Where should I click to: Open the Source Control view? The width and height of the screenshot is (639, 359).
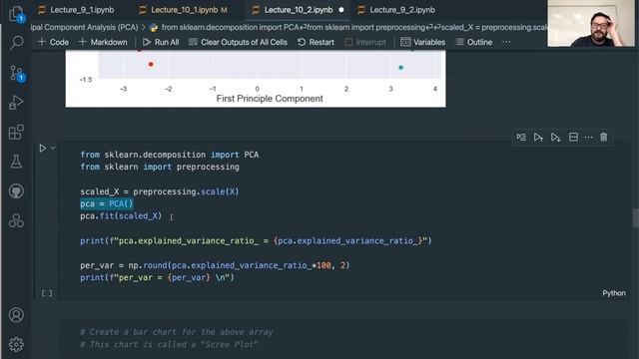tap(16, 73)
